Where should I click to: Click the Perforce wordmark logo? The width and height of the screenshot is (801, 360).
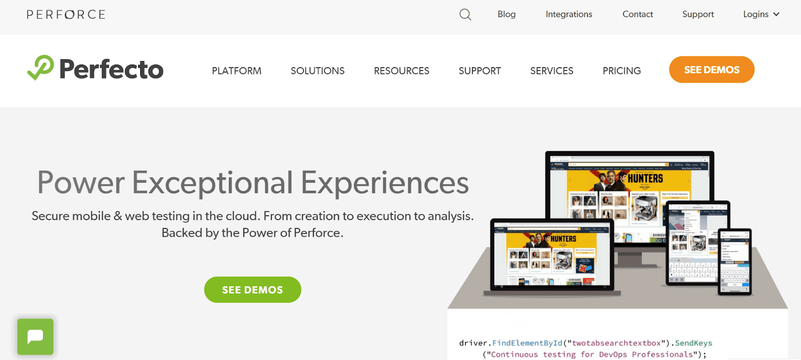pos(66,15)
